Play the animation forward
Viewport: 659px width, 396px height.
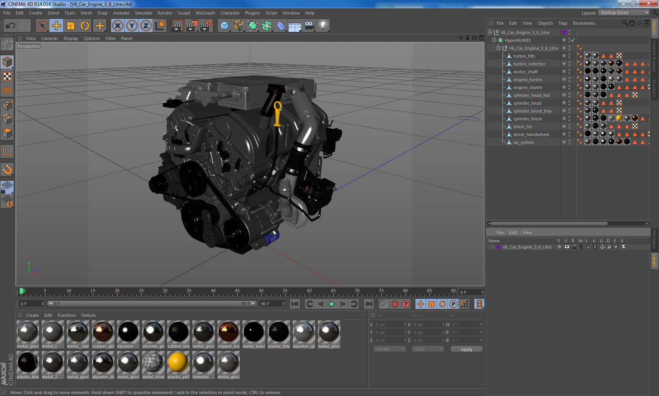point(332,304)
